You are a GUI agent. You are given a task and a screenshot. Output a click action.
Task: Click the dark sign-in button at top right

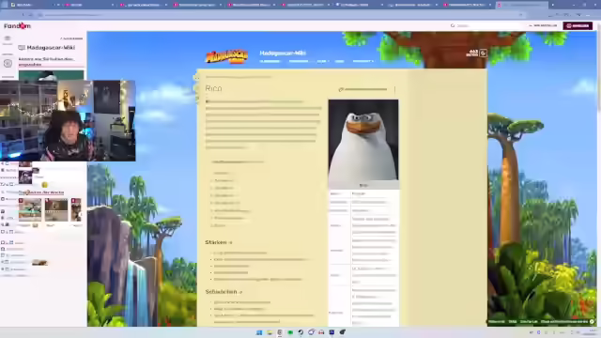tap(578, 25)
